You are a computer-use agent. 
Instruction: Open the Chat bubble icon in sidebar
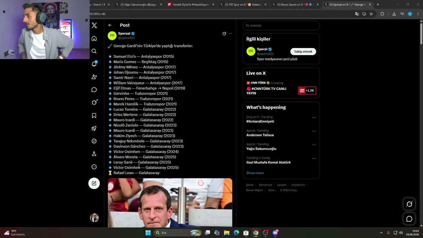(x=94, y=90)
